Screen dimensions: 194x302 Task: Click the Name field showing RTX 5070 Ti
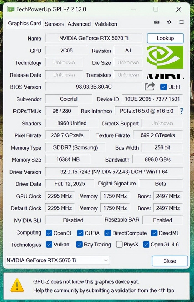pyautogui.click(x=94, y=38)
